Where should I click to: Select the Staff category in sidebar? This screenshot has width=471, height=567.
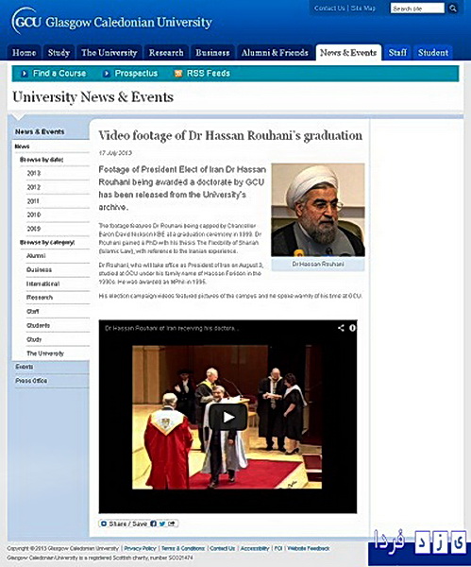(32, 311)
